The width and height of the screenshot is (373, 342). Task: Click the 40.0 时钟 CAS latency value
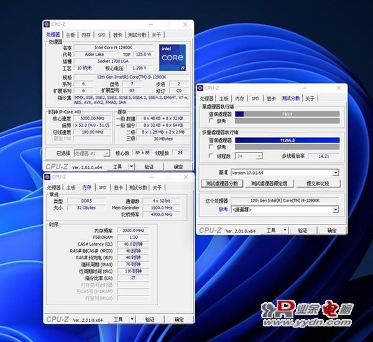tap(133, 244)
